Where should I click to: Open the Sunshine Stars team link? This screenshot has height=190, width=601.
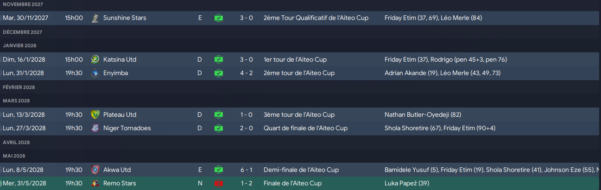pos(124,18)
